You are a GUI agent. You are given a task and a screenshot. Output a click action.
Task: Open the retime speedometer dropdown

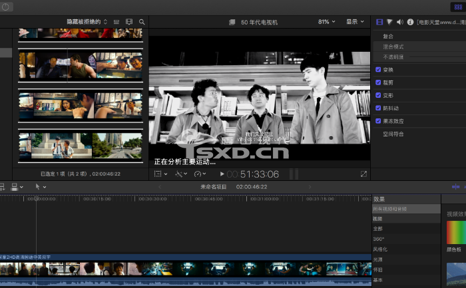(x=200, y=174)
